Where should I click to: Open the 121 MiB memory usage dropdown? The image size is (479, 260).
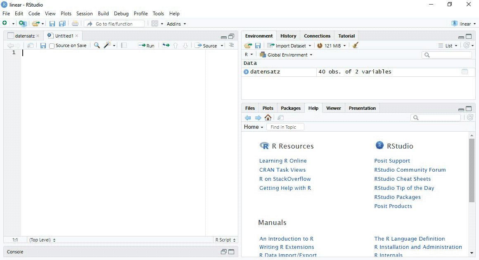(x=332, y=45)
